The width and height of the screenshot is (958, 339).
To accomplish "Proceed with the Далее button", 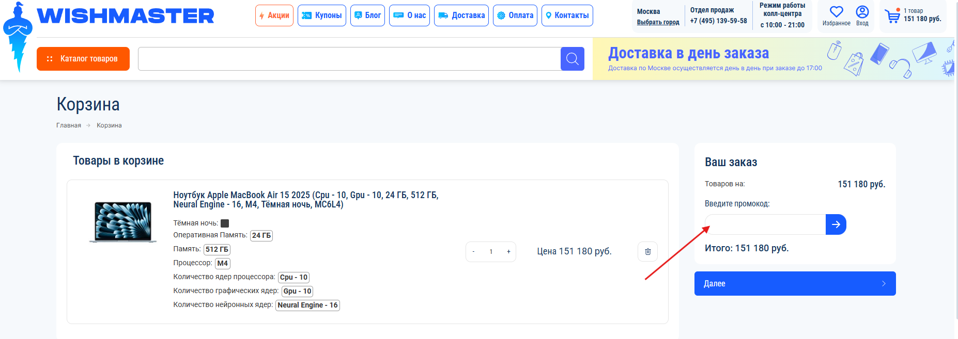I will coord(795,284).
